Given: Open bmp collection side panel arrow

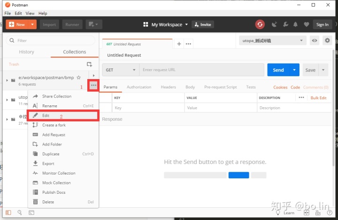Looking at the screenshot, I should [93, 75].
